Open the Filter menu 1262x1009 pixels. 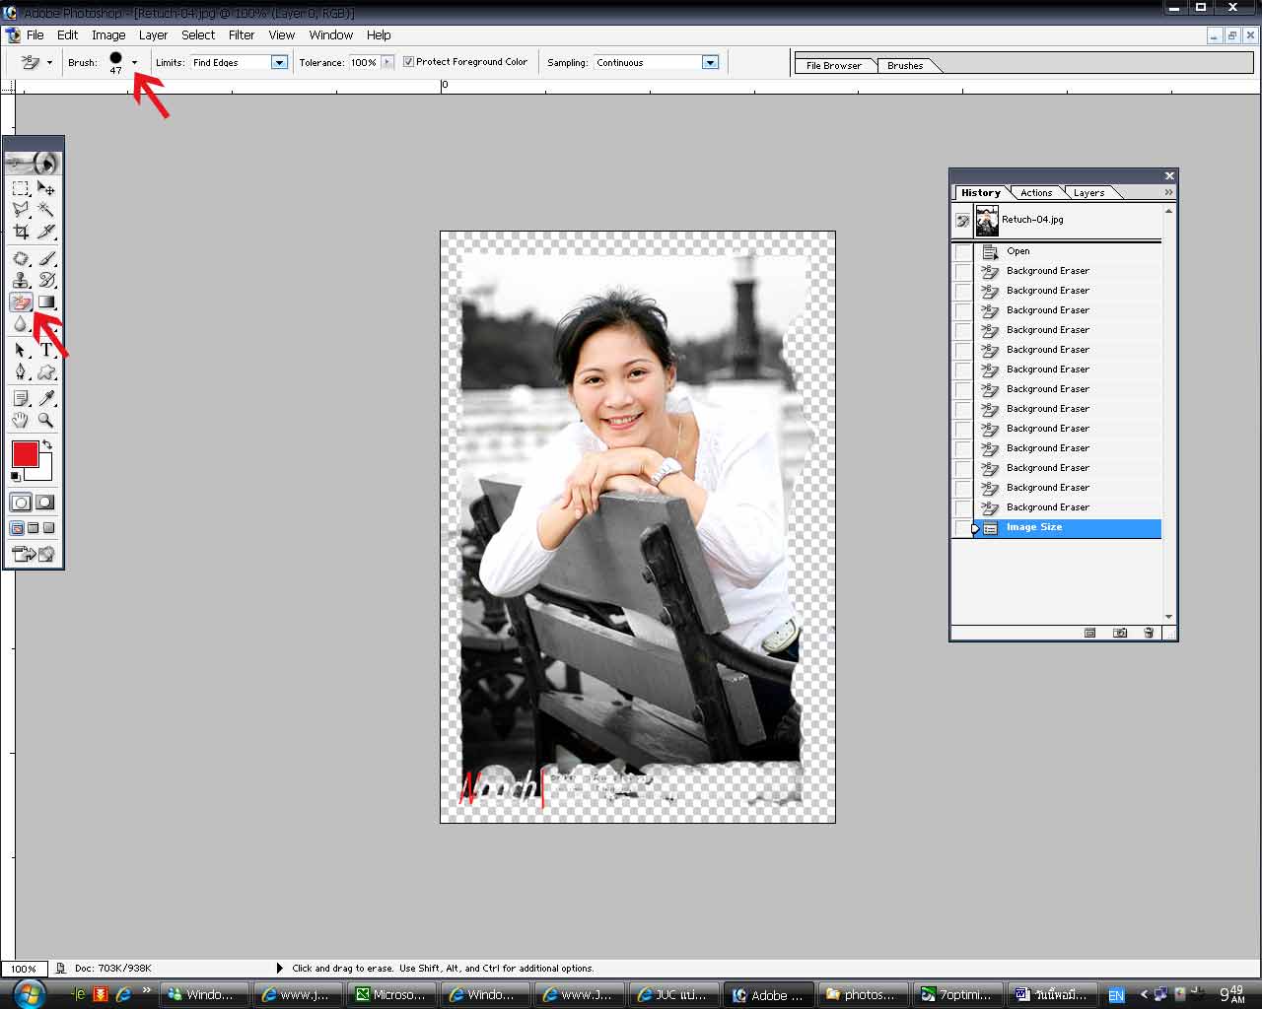[242, 34]
